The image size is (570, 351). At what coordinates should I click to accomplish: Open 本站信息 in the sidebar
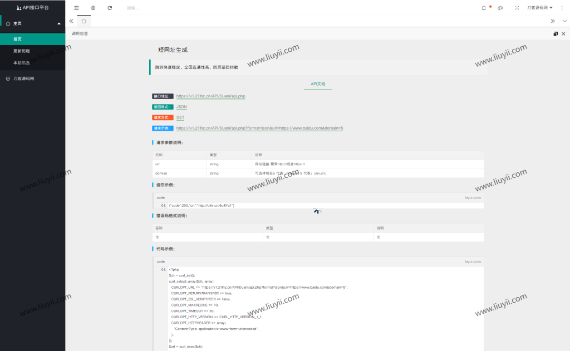tap(33, 63)
